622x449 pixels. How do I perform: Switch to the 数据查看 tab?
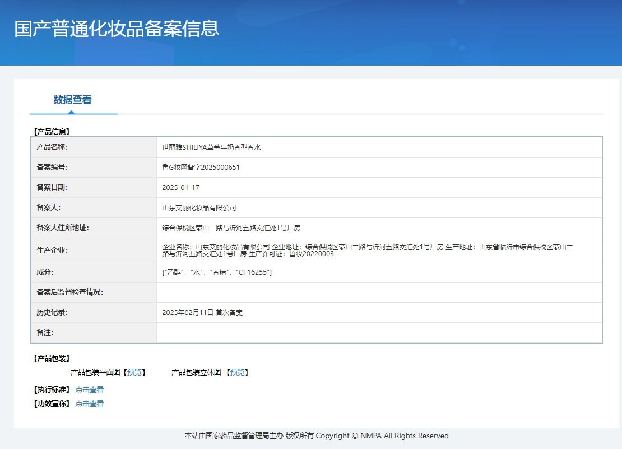tap(73, 100)
